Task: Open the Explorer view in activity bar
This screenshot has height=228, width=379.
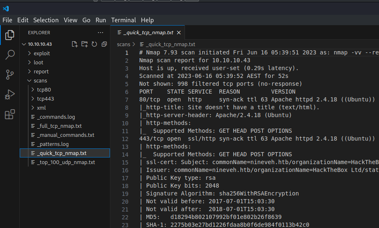Action: coord(9,35)
